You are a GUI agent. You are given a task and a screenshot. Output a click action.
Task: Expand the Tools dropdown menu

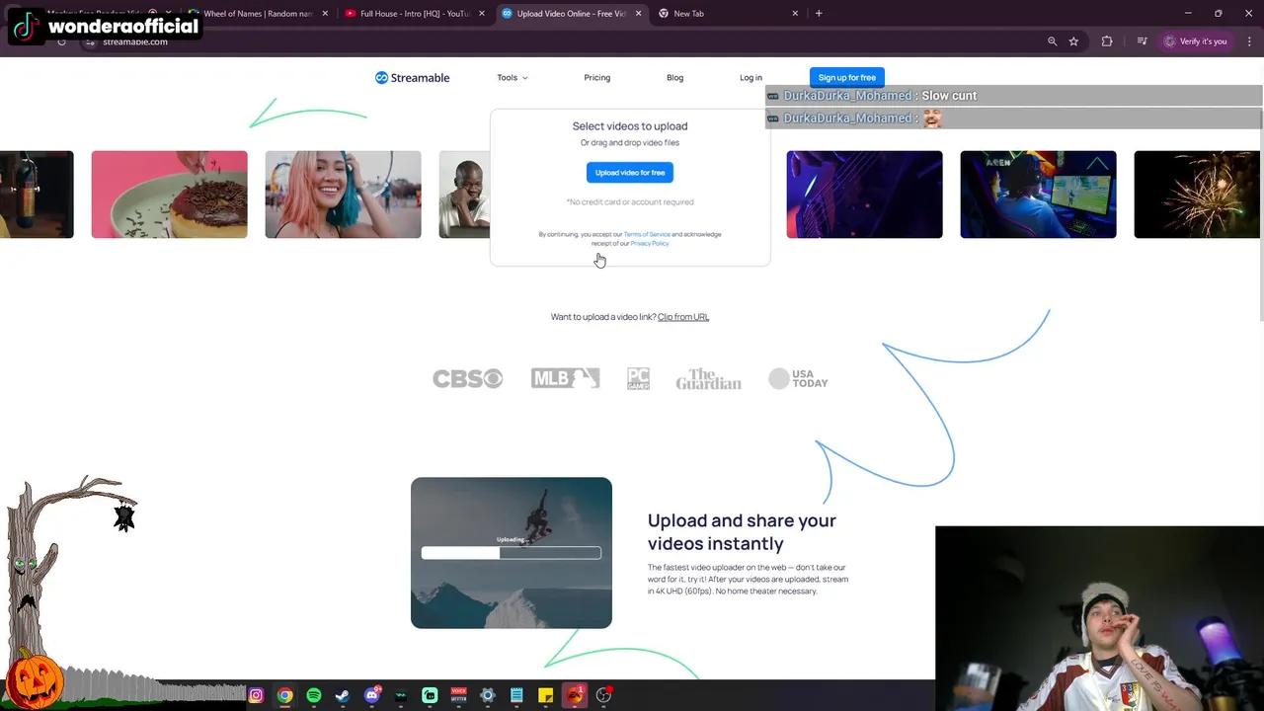click(513, 77)
